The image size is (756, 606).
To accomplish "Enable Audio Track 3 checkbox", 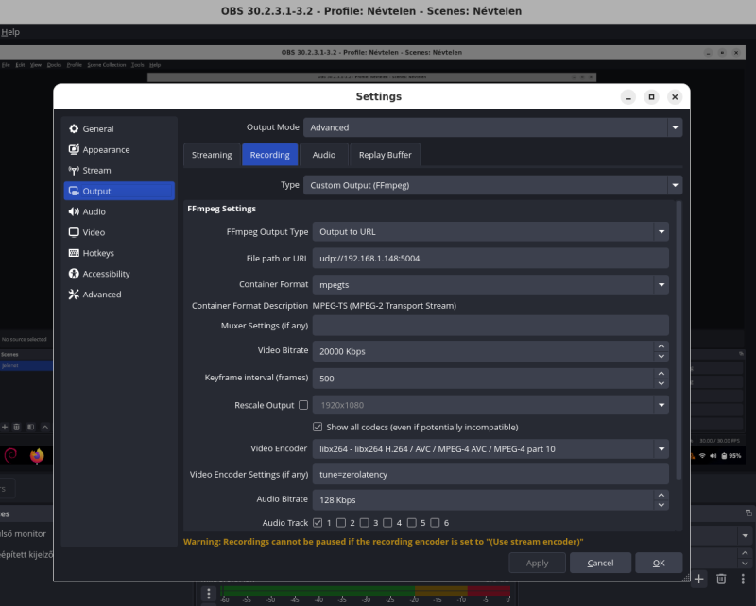I will 365,522.
